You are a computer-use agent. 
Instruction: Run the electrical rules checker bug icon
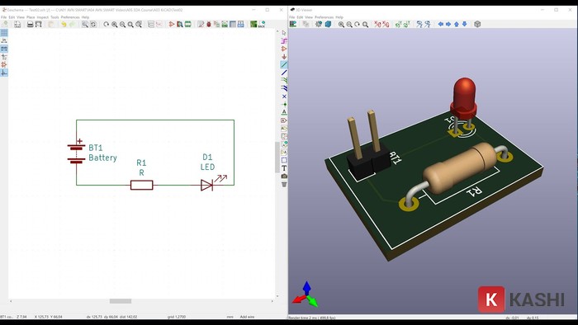coord(209,24)
